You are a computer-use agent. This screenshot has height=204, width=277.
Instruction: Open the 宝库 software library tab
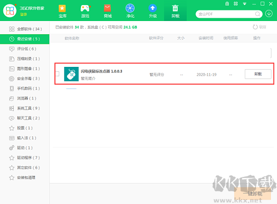[x=63, y=11]
